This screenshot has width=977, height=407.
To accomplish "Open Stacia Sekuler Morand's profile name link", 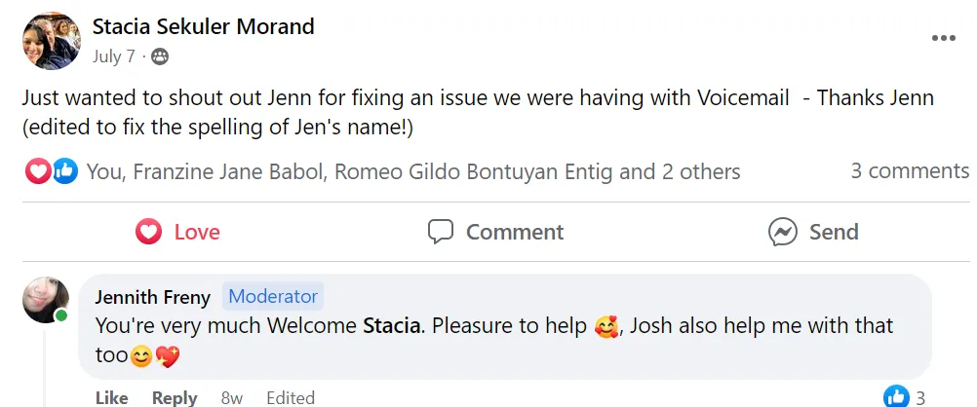I will click(x=203, y=26).
